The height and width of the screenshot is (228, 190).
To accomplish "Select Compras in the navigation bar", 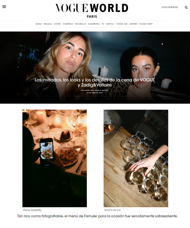I will pyautogui.click(x=68, y=24).
